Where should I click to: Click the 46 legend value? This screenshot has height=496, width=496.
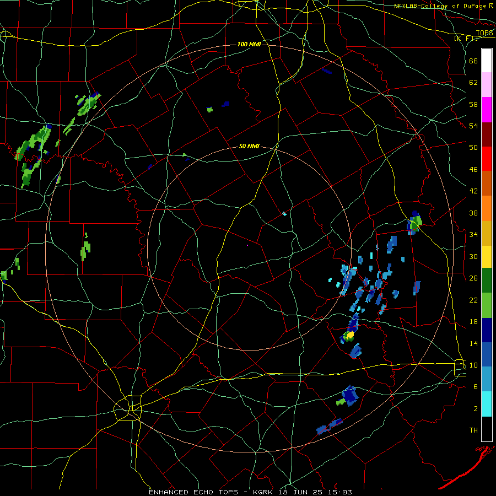(x=473, y=170)
